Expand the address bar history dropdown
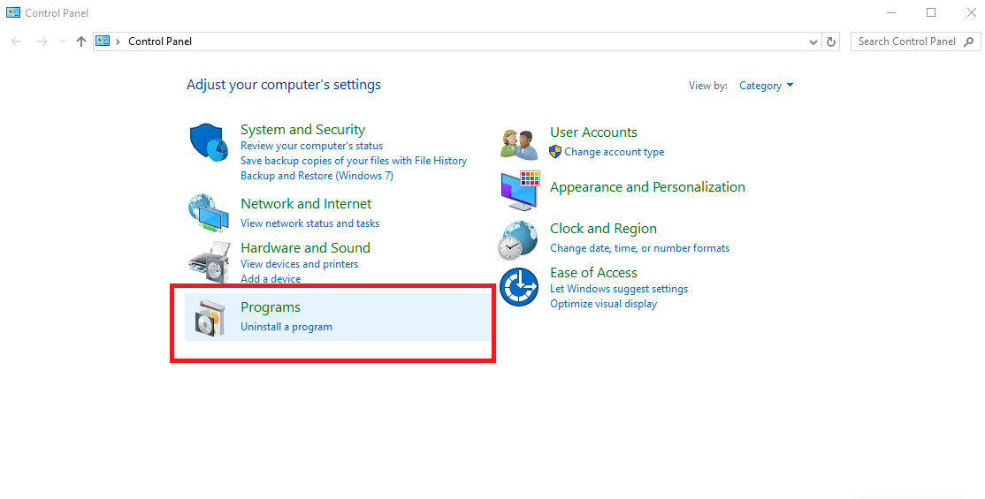 (x=813, y=42)
